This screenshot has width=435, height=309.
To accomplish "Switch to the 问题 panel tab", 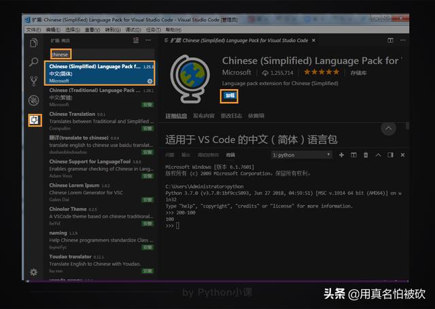I will tap(170, 155).
